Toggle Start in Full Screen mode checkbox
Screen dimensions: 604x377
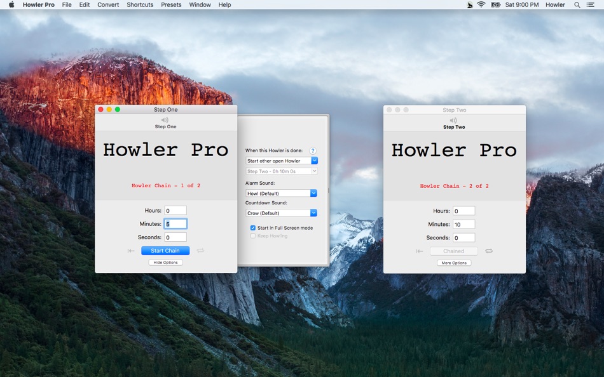pos(252,228)
